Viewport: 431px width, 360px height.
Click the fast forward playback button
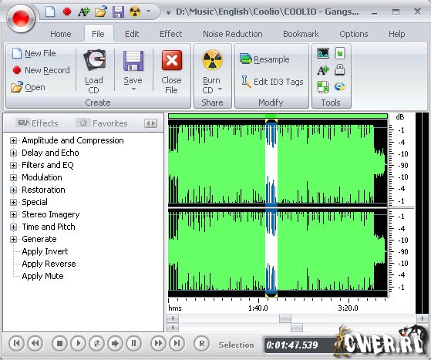coord(158,343)
